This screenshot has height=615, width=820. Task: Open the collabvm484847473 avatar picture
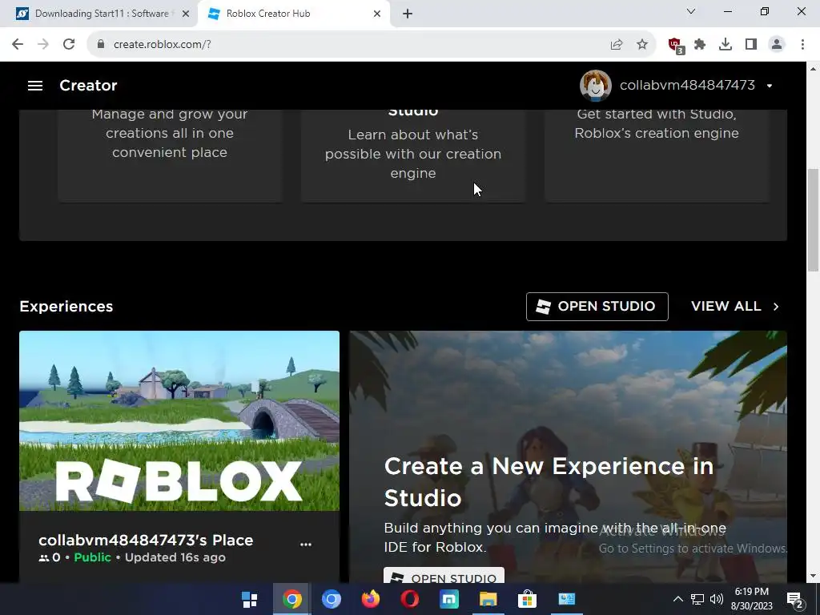[596, 85]
